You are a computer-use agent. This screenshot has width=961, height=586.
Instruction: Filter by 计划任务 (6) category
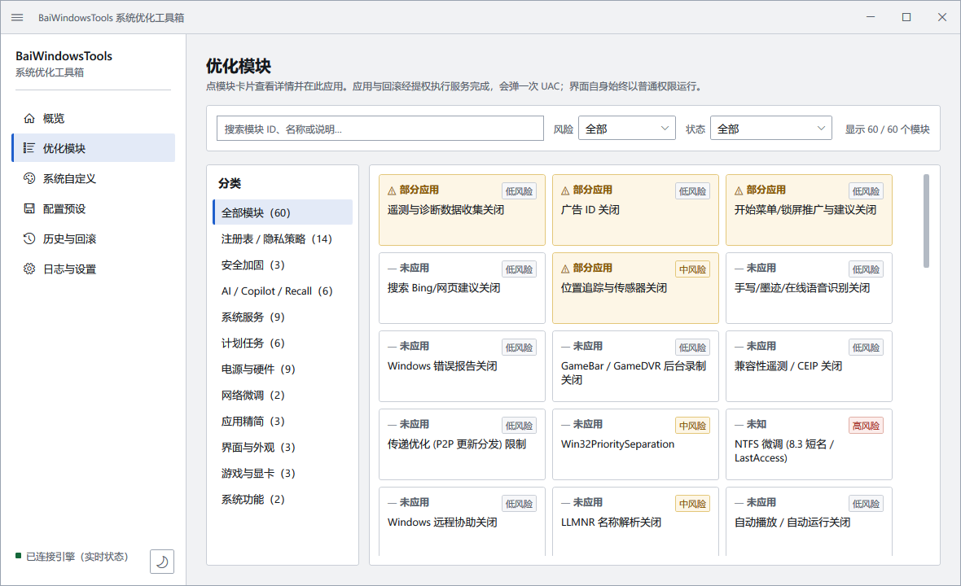(x=283, y=343)
